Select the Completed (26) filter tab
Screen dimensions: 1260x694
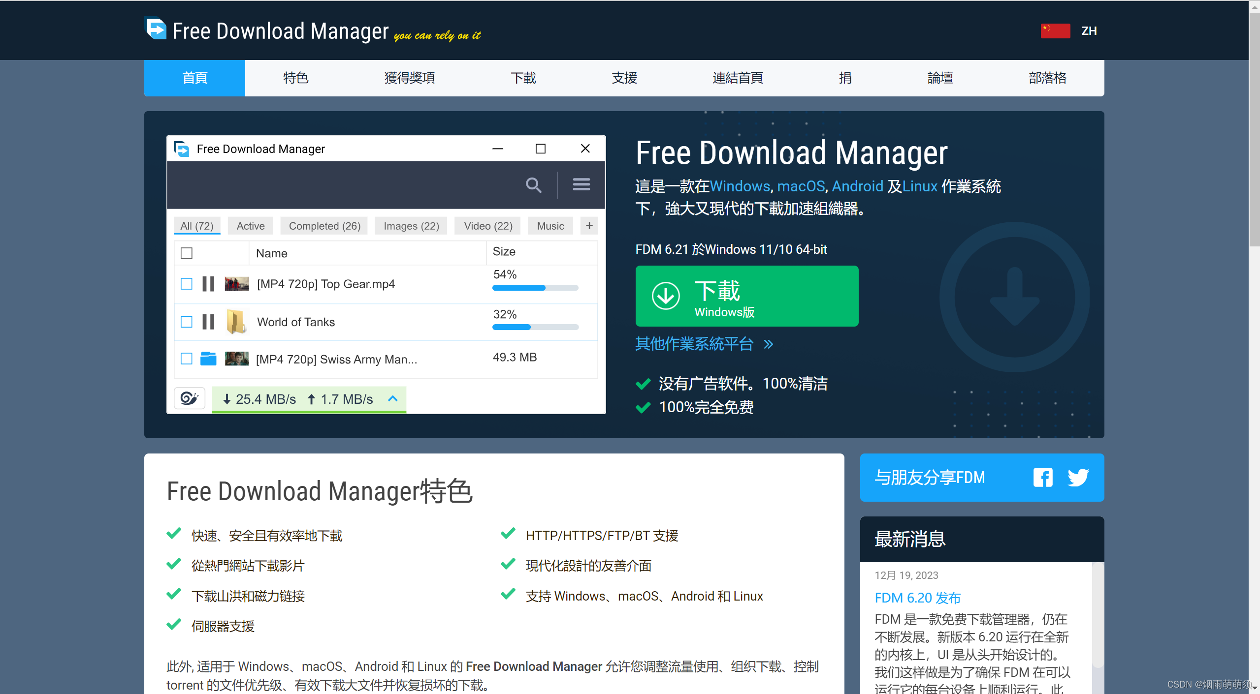pyautogui.click(x=324, y=226)
